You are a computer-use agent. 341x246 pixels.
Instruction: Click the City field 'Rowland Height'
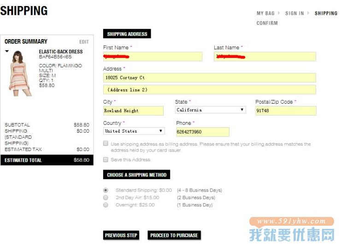(133, 111)
